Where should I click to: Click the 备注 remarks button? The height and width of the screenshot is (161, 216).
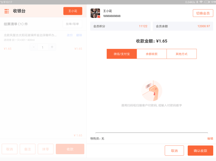(x=28, y=149)
